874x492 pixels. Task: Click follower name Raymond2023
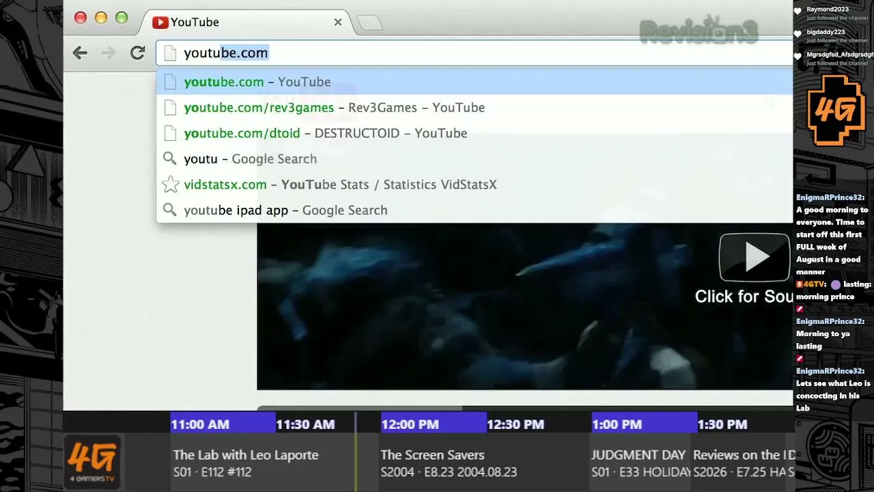pyautogui.click(x=828, y=10)
